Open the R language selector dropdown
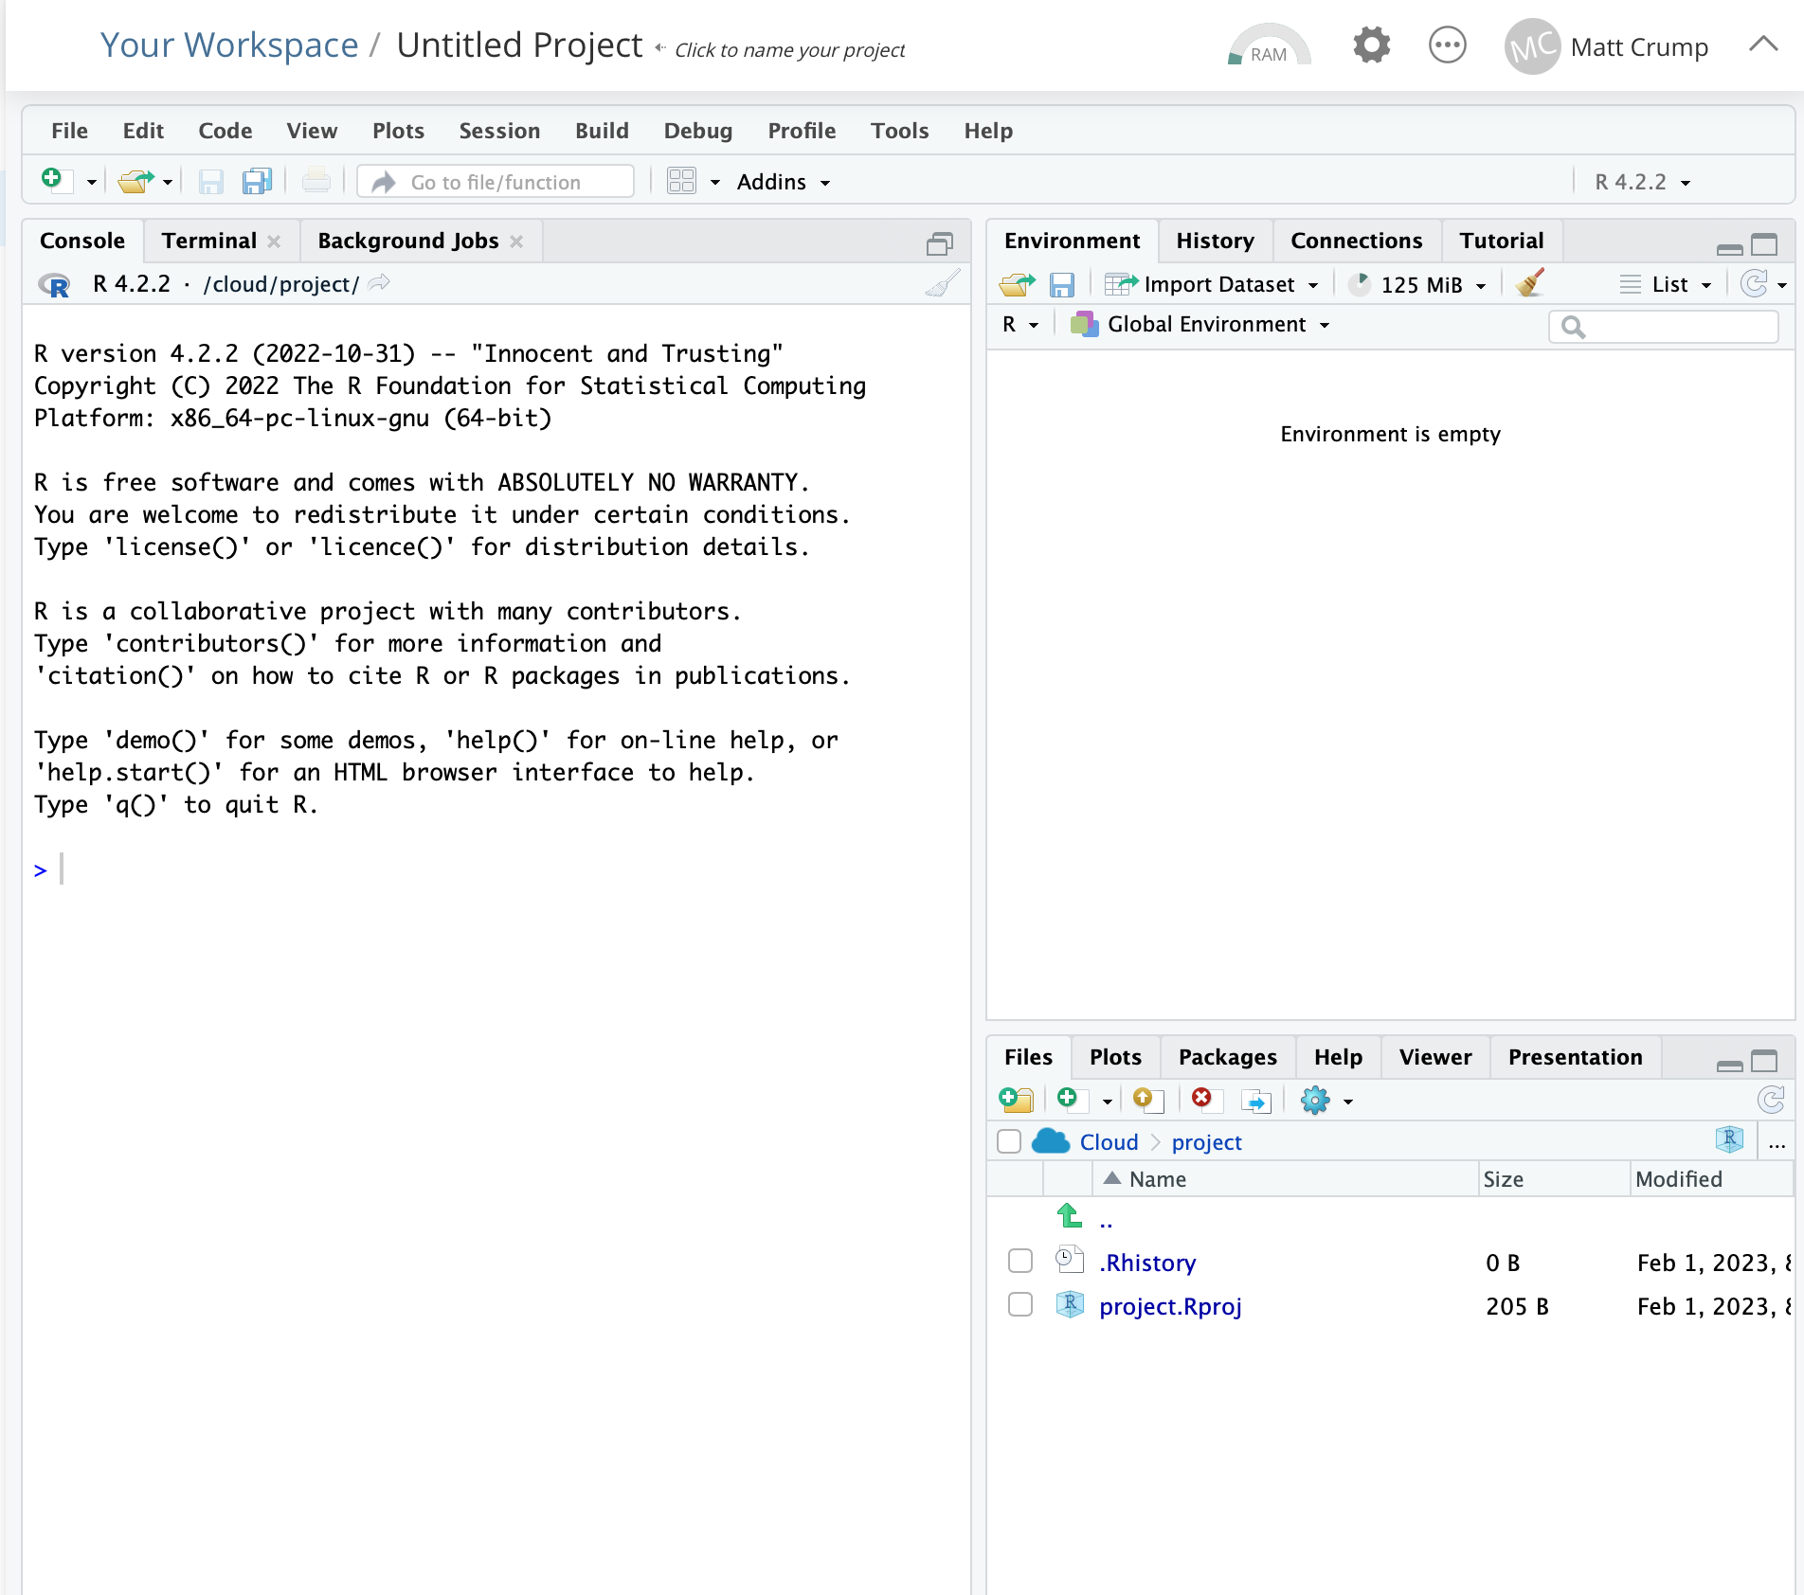This screenshot has width=1804, height=1595. 1019,324
